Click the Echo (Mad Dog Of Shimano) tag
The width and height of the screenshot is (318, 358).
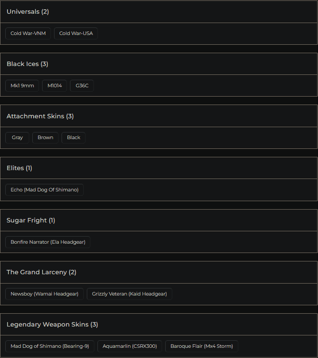44,190
